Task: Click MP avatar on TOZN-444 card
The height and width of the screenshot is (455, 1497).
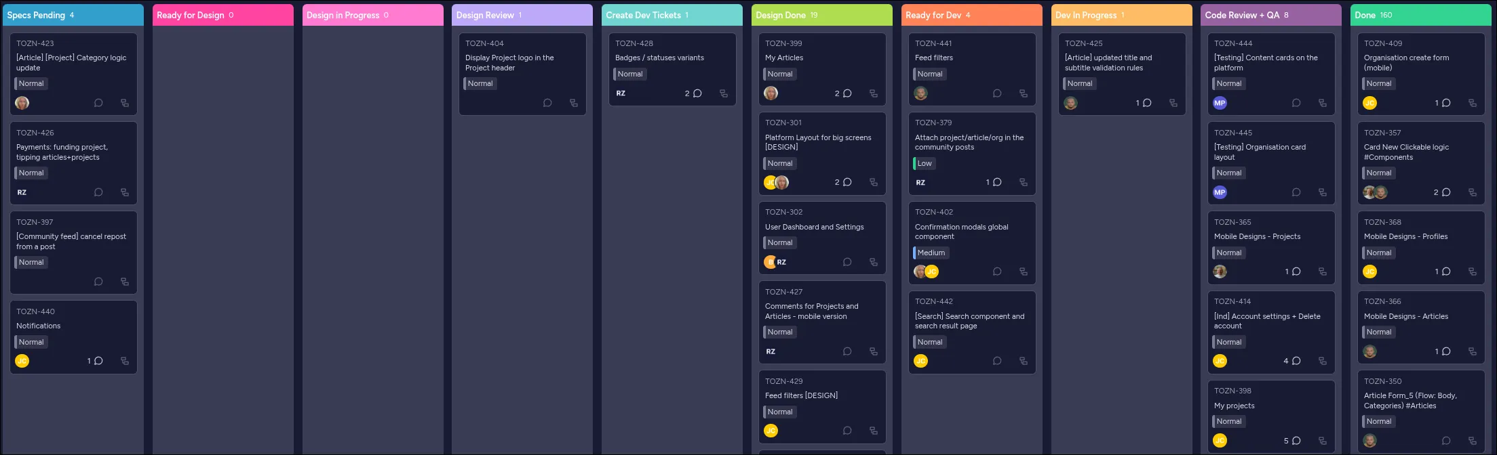Action: click(x=1220, y=103)
